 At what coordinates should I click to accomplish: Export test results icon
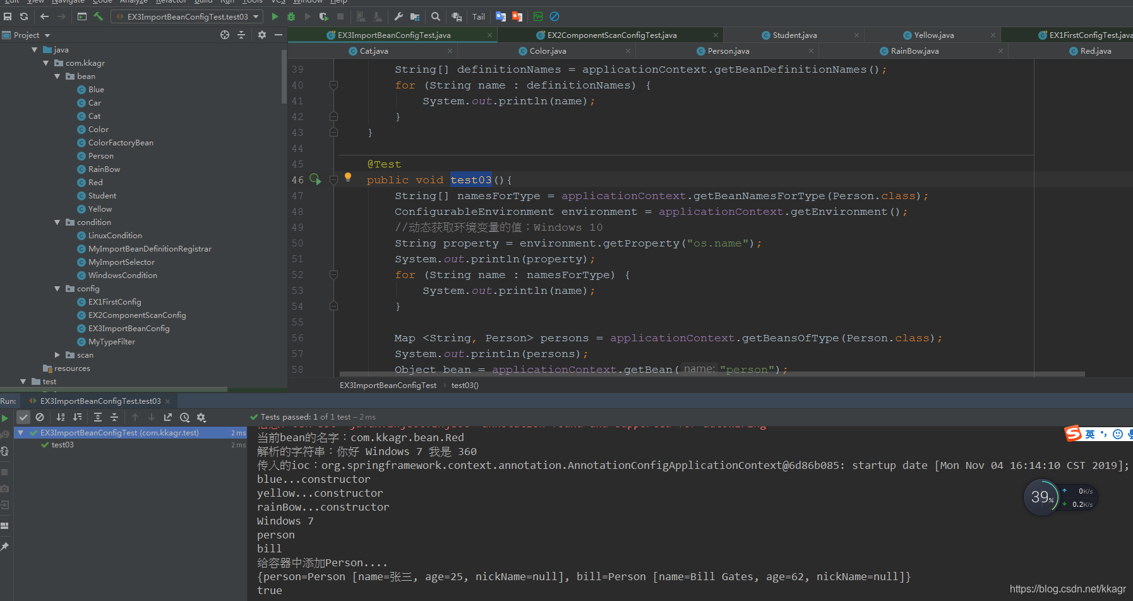(168, 417)
